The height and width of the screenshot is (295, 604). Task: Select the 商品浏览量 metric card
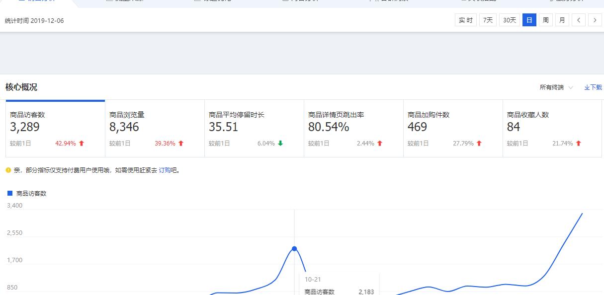point(155,129)
